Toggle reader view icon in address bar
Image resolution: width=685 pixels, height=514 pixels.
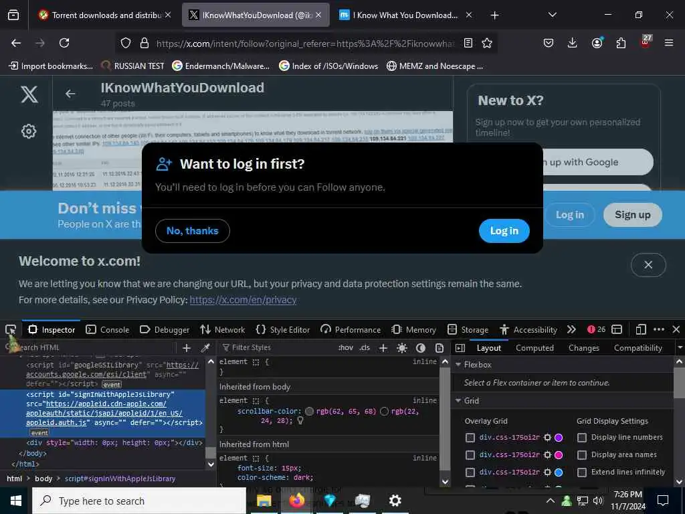click(x=468, y=43)
